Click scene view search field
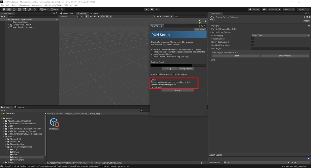The width and height of the screenshot is (311, 168). pyautogui.click(x=190, y=17)
